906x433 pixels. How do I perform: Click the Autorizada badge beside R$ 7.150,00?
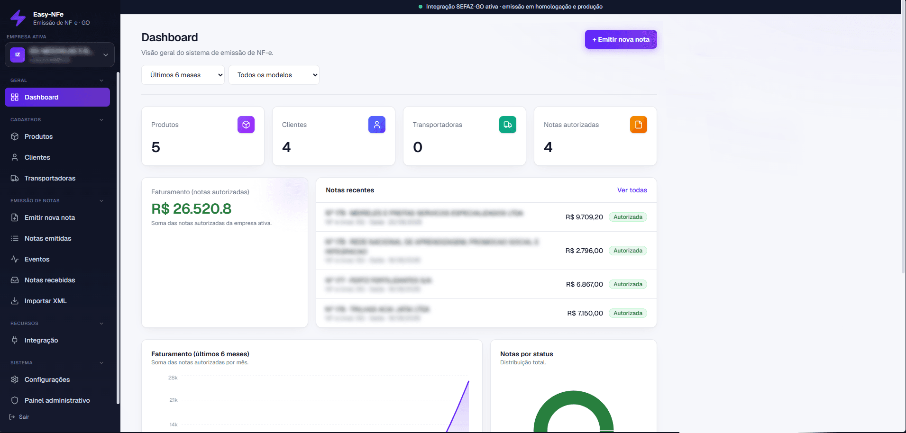point(628,313)
